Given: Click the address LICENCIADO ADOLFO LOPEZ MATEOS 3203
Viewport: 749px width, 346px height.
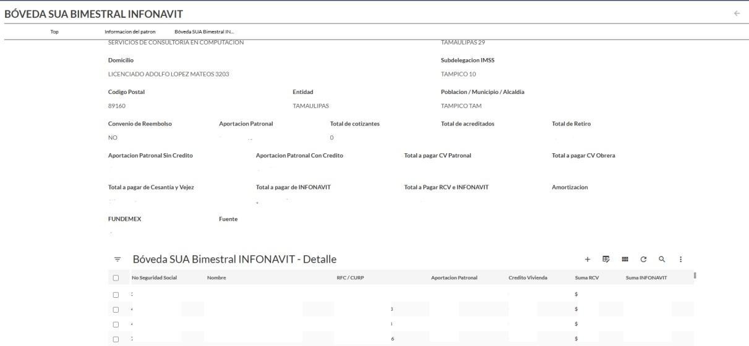Looking at the screenshot, I should click(x=169, y=74).
